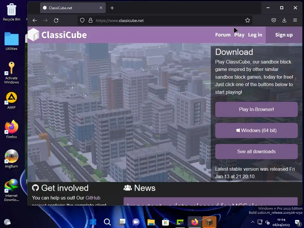Select the ImgBurn desktop shortcut

(x=12, y=159)
